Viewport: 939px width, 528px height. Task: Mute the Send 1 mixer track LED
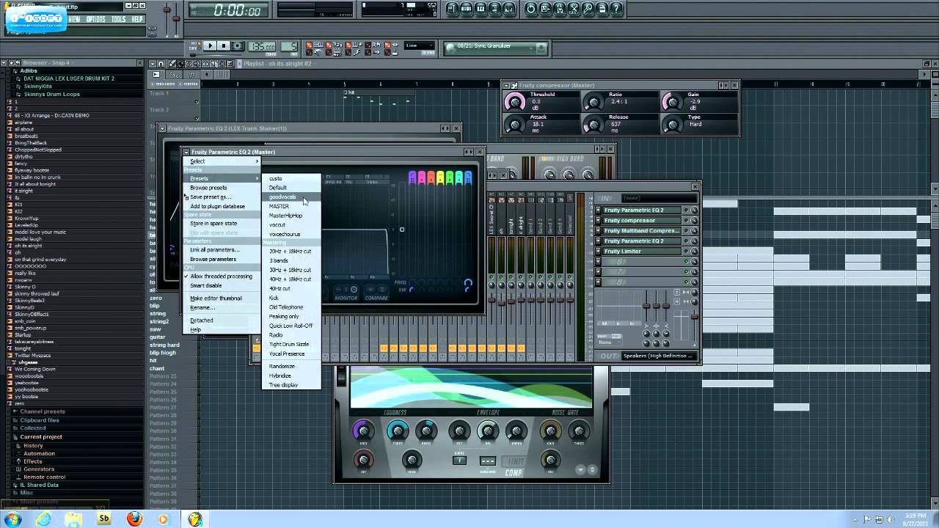click(530, 277)
